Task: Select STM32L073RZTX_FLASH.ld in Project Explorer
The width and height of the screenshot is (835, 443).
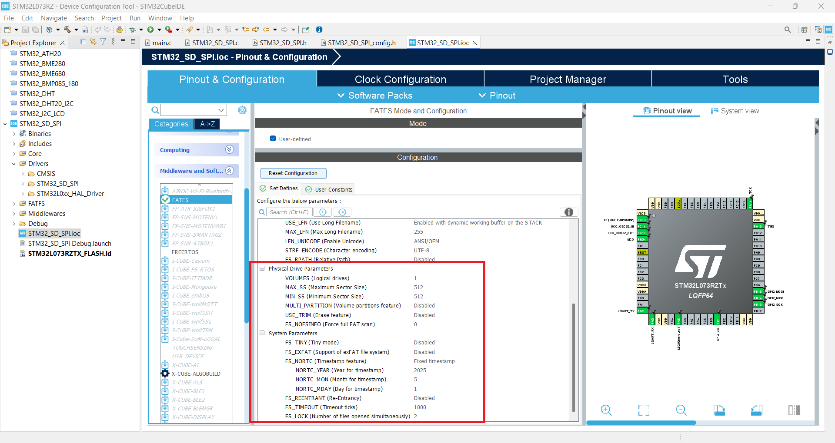Action: pos(70,254)
